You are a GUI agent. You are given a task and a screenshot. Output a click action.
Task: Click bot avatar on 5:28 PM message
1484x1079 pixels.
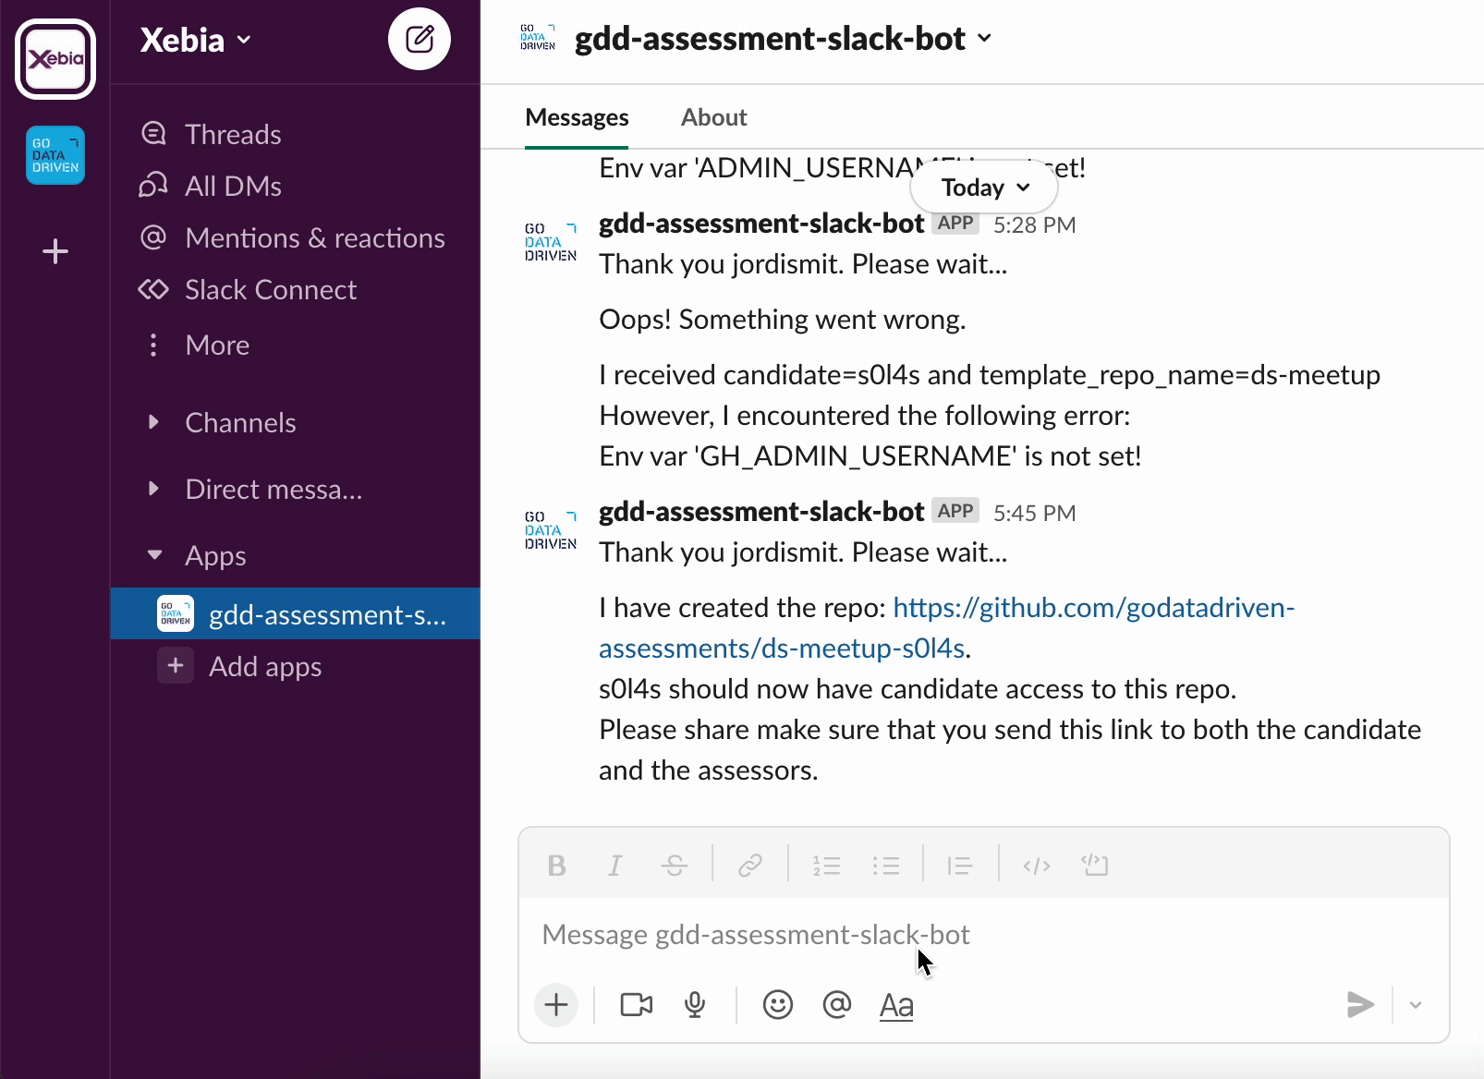click(551, 242)
